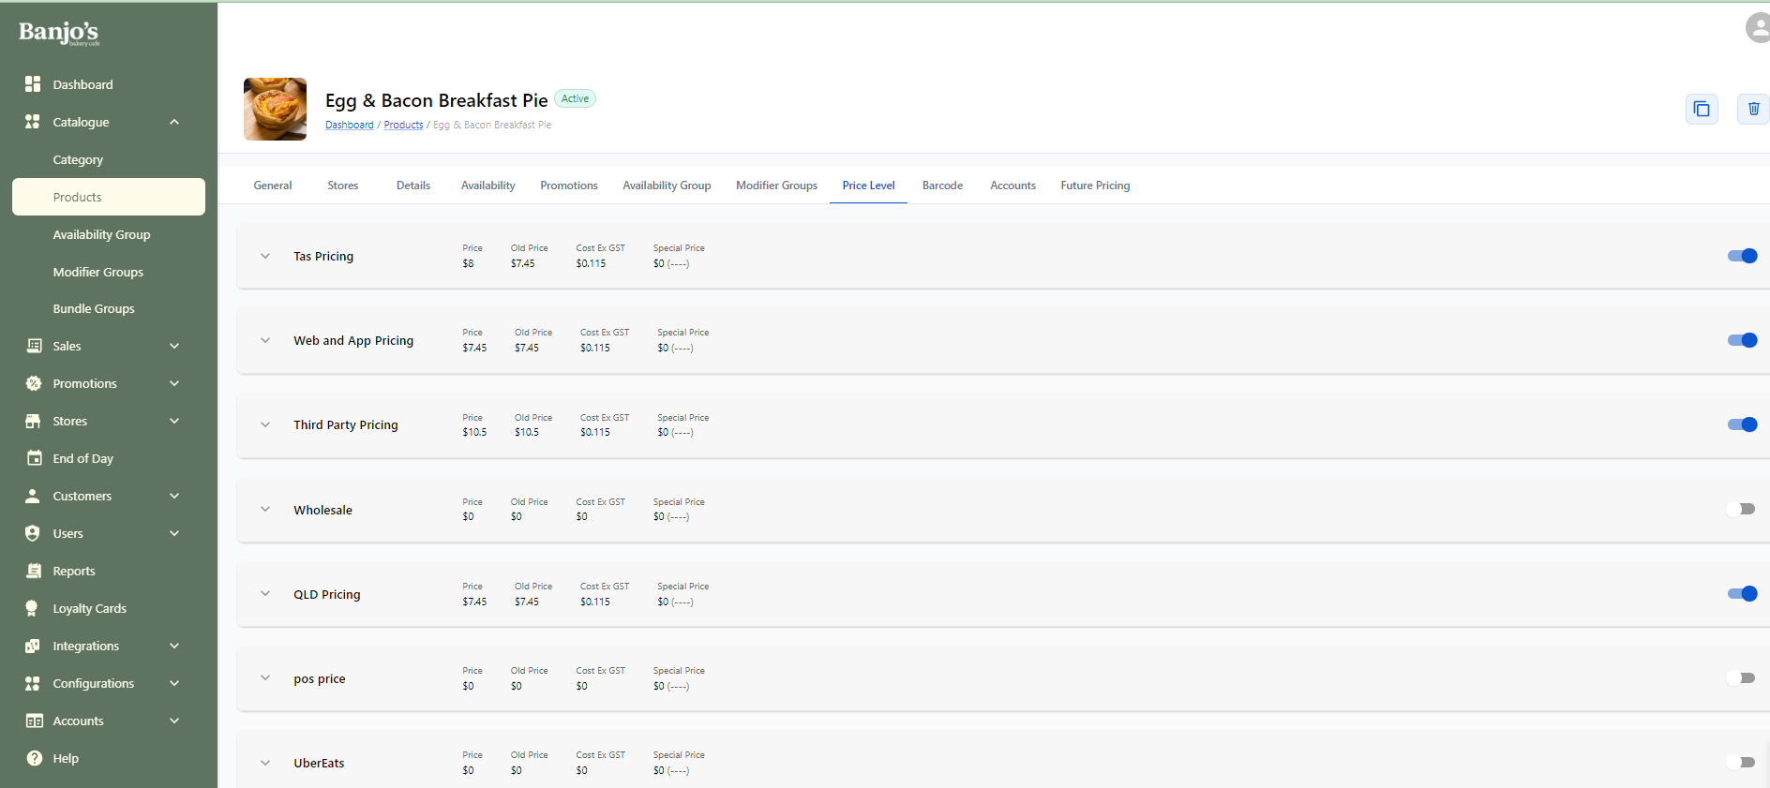Enable the Wholesale price level toggle
The height and width of the screenshot is (788, 1770).
(x=1742, y=510)
